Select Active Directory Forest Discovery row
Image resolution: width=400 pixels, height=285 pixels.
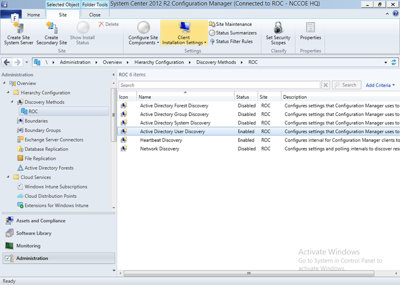tap(259, 106)
